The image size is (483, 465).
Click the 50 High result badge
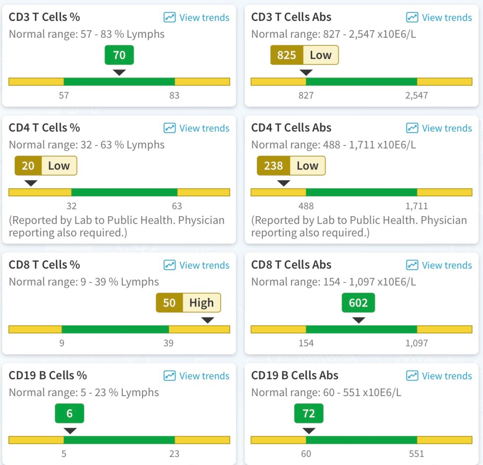tap(188, 303)
